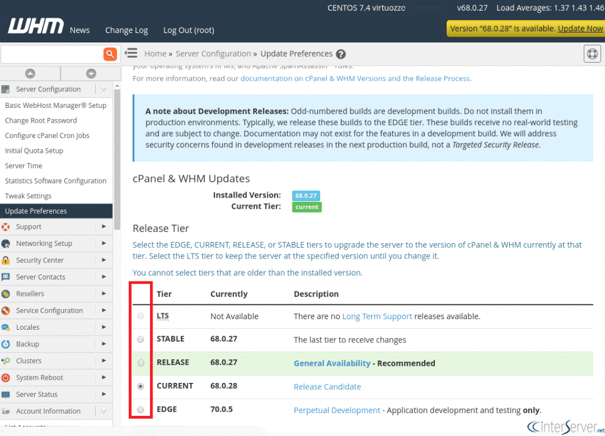Go to Server Configuration breadcrumb link
605x436 pixels.
(x=213, y=54)
